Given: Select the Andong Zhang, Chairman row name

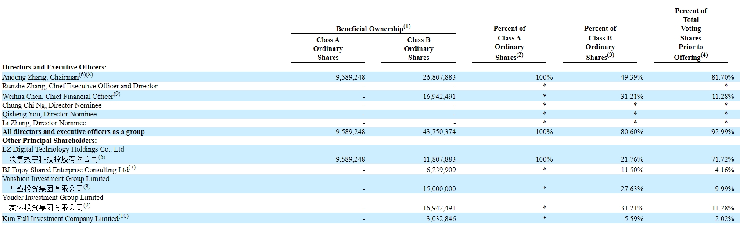Looking at the screenshot, I should pyautogui.click(x=40, y=77).
